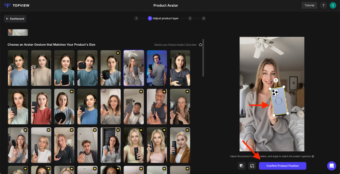This screenshot has height=174, width=340.
Task: Open the Tutorial button
Action: click(x=309, y=5)
